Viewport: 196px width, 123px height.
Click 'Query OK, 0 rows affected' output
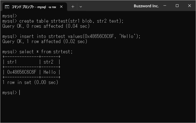click(46, 26)
